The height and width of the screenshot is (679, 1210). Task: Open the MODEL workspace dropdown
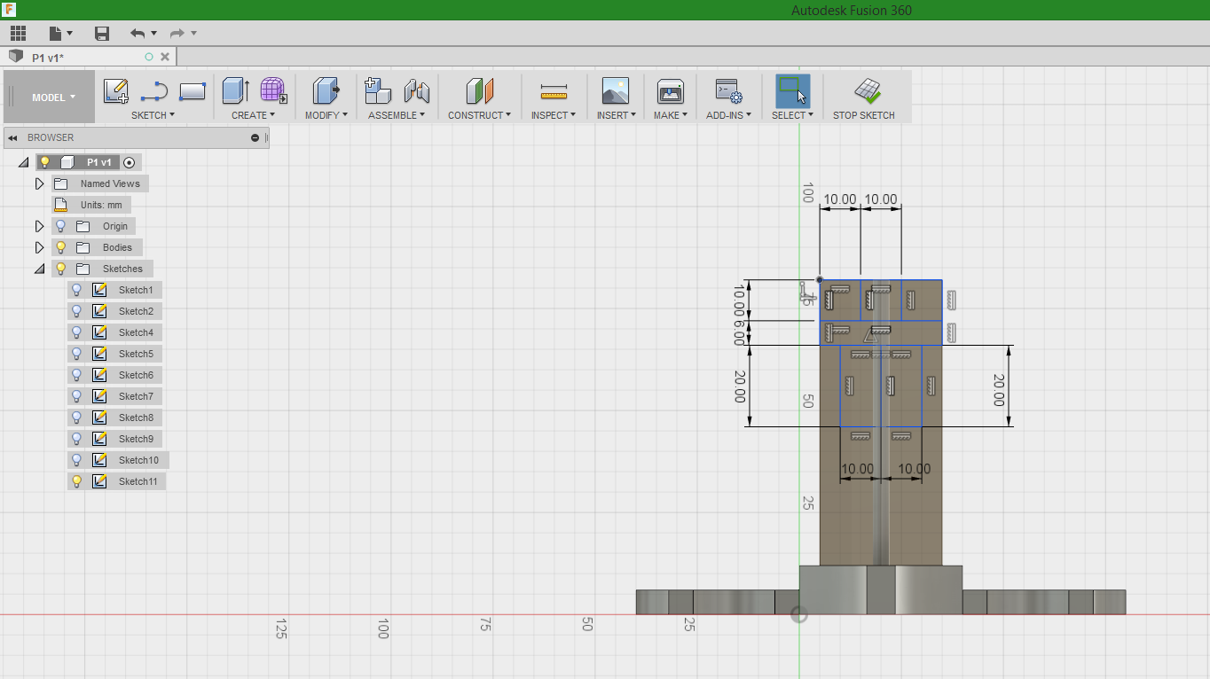coord(50,98)
